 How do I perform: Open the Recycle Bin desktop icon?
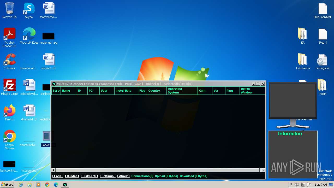pos(9,10)
